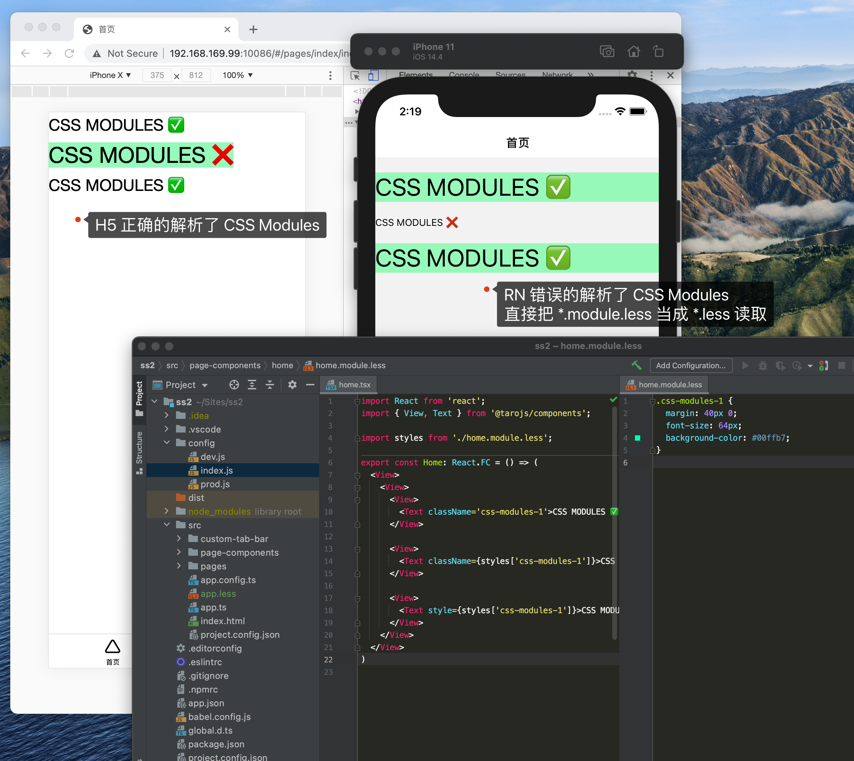Click the home breadcrumb in navigation bar

click(x=282, y=365)
